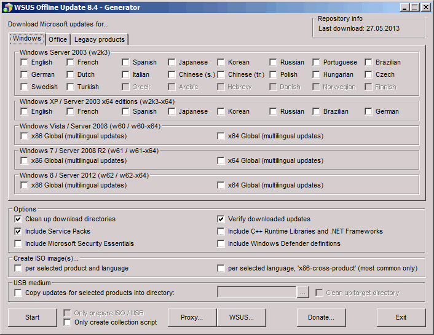Image resolution: width=434 pixels, height=335 pixels.
Task: Check the Italian language checkbox
Action: tap(125, 74)
